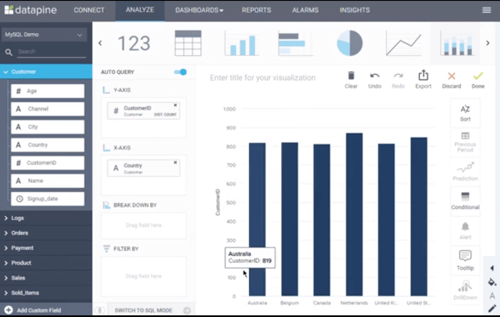Open the MySQL Demo data source dropdown
This screenshot has height=317, width=500.
[x=44, y=35]
